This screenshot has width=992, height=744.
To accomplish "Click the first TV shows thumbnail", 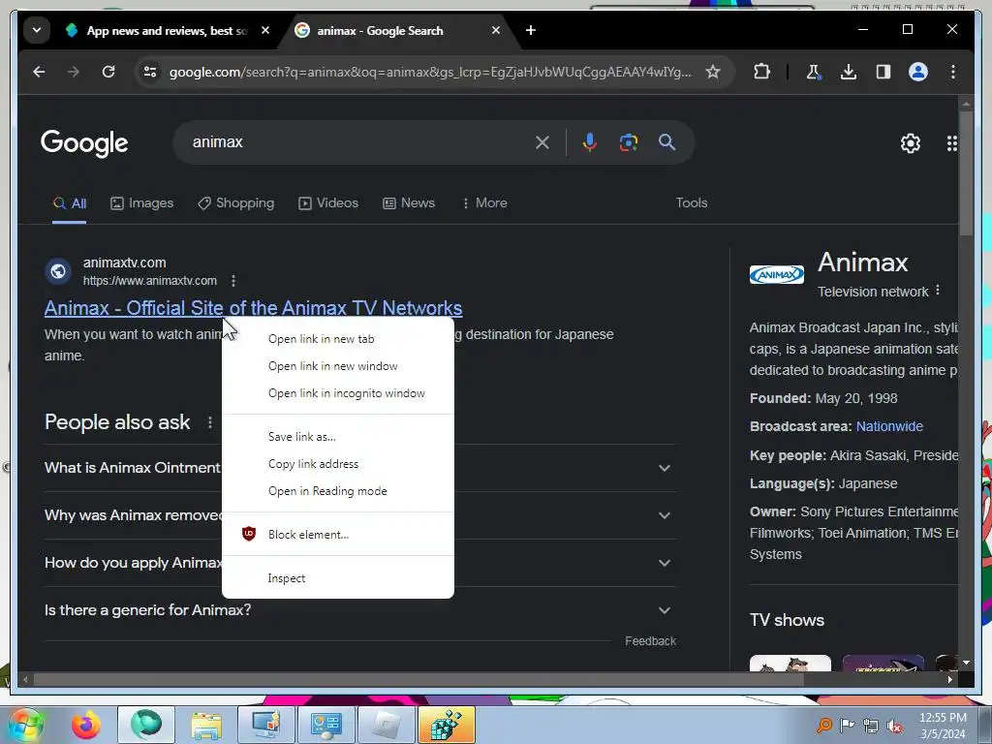I will [790, 663].
